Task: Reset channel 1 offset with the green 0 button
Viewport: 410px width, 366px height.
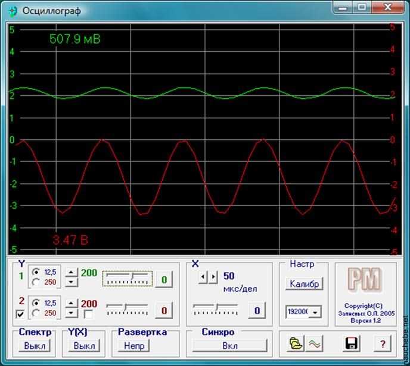Action: coord(164,280)
